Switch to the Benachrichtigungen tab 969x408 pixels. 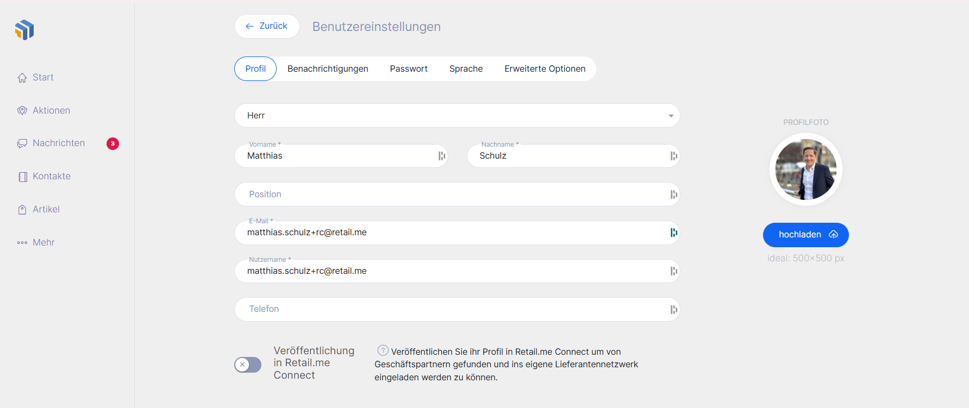coord(328,69)
